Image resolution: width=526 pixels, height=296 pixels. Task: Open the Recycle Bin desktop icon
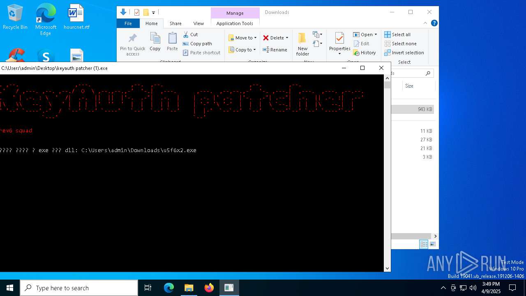pos(15,17)
